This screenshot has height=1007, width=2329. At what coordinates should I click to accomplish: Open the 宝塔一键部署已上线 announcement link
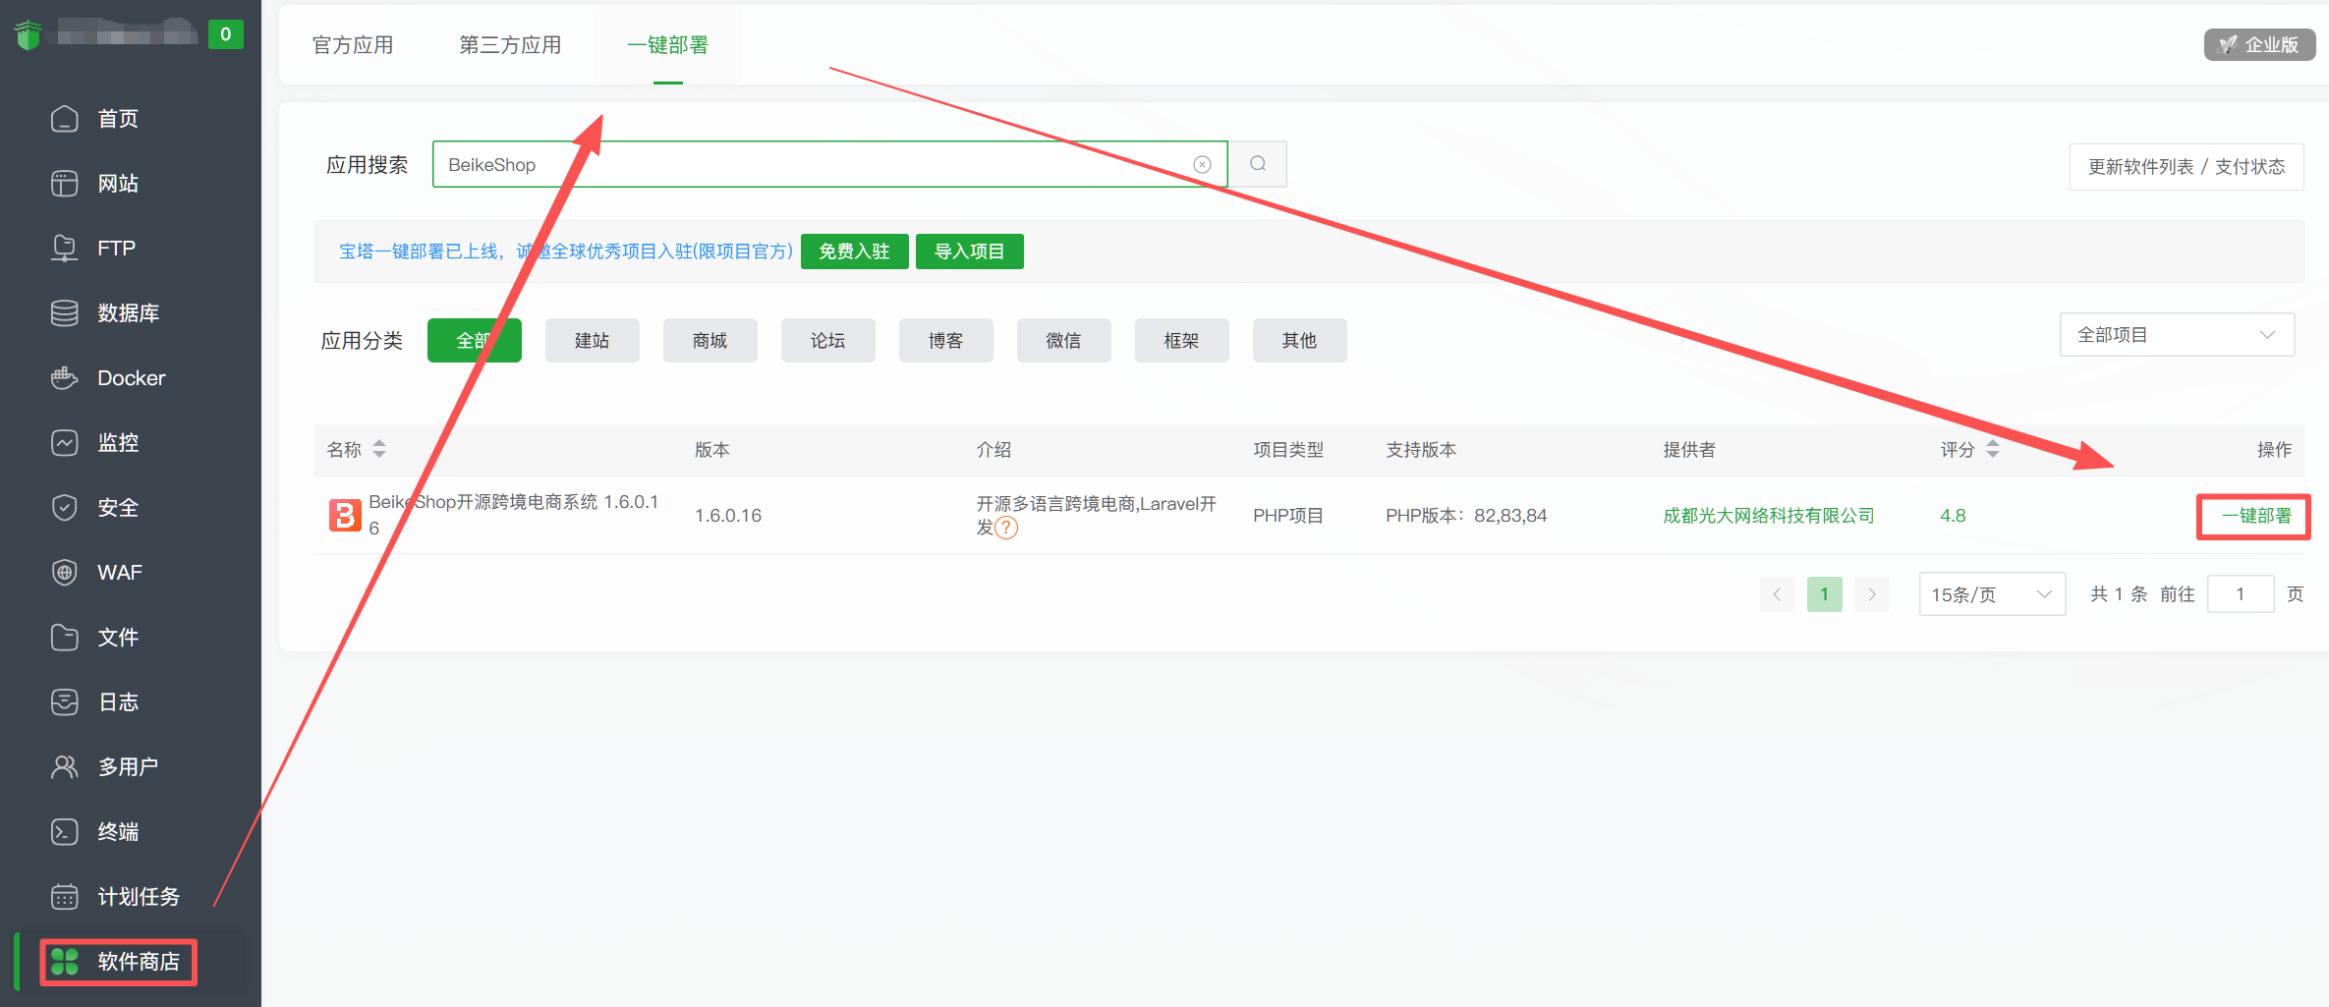pyautogui.click(x=566, y=252)
